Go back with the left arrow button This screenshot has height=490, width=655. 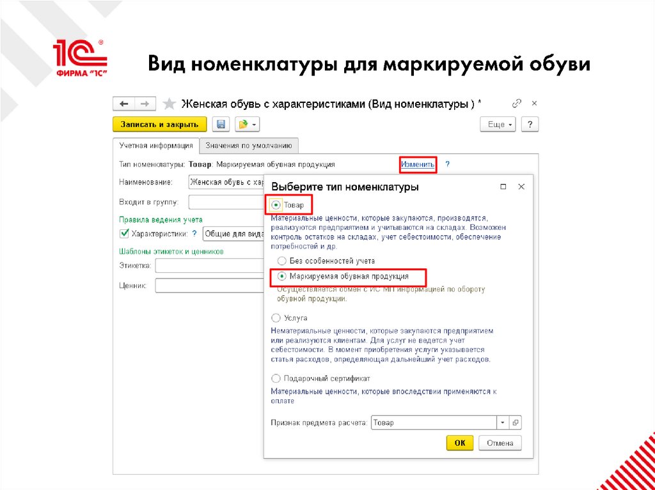123,104
